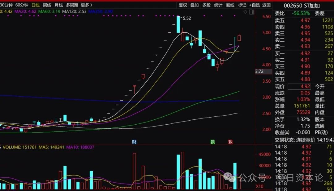
Task: Select the 60分钟 period tab
Action: pos(22,5)
